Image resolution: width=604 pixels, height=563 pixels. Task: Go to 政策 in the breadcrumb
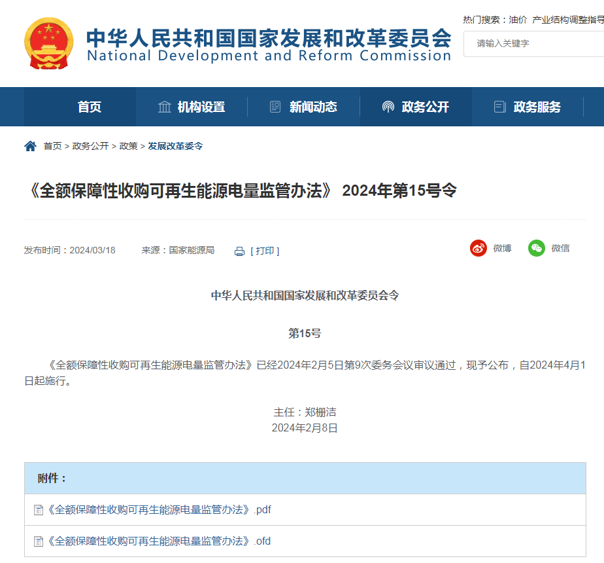(128, 146)
